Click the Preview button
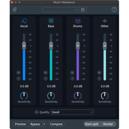 (x=20, y=124)
